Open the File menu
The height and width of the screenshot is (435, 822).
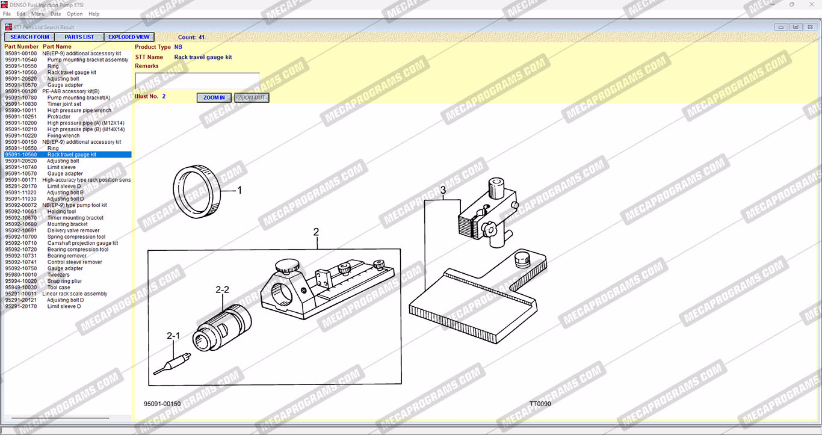pyautogui.click(x=7, y=14)
